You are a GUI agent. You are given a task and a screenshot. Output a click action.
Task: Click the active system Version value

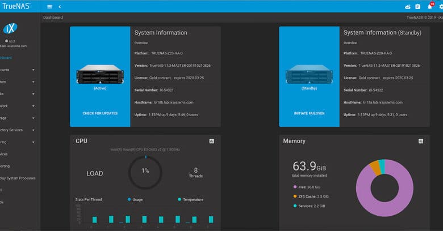[179, 66]
